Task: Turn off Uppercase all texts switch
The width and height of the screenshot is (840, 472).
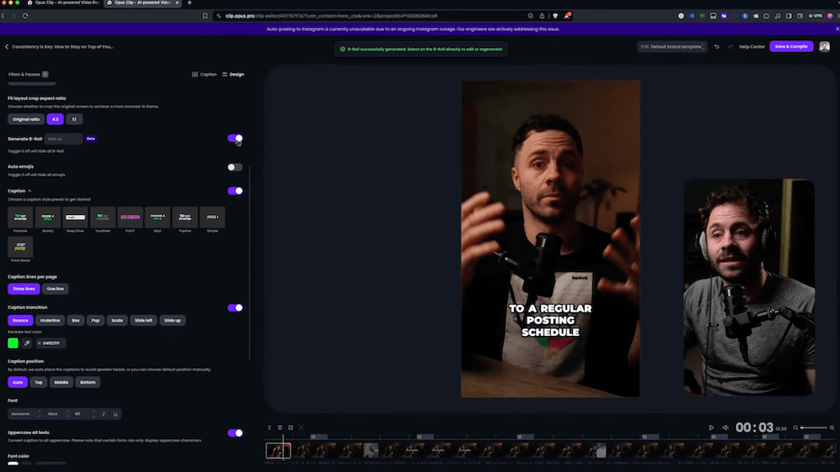Action: pyautogui.click(x=234, y=433)
